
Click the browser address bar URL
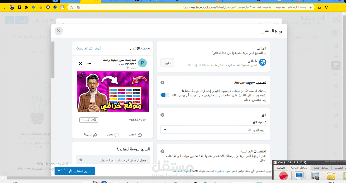[x=245, y=7]
